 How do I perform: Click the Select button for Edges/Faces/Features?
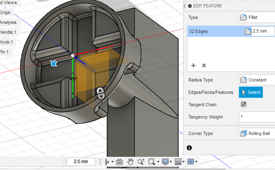(x=251, y=92)
